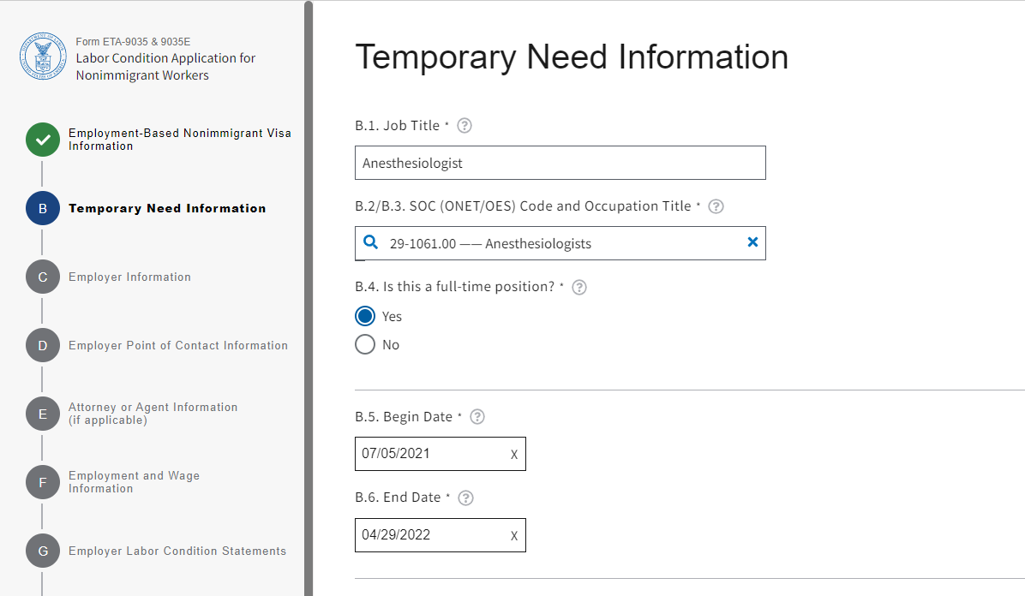Clear the Begin Date value
Screen dimensions: 1025x596
[x=514, y=455]
